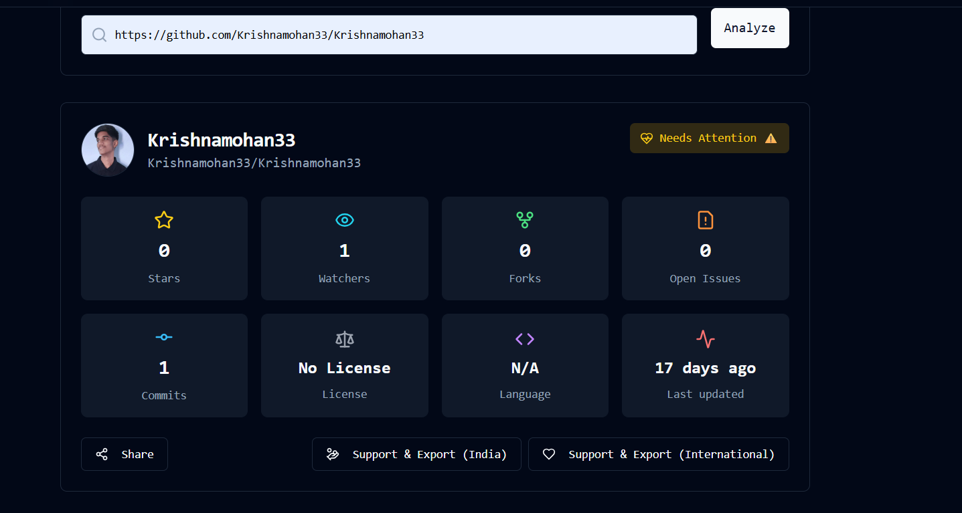Click the red Last updated activity pulse icon

coord(706,339)
